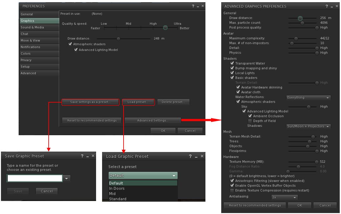Screen dimensions: 341x214
Task: Toggle the Transparent Water checkbox
Action: [x=232, y=63]
